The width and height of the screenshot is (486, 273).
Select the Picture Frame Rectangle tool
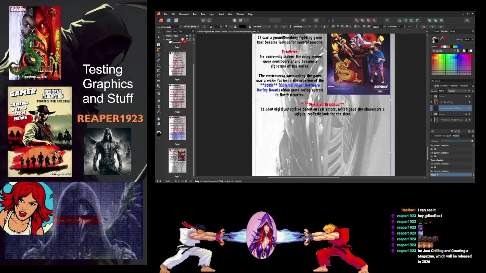point(159,71)
